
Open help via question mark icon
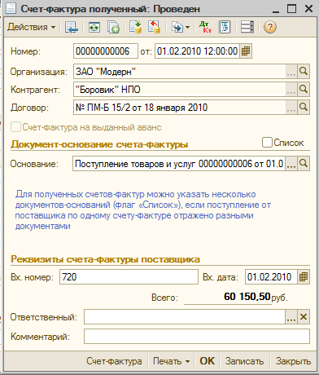click(x=270, y=27)
